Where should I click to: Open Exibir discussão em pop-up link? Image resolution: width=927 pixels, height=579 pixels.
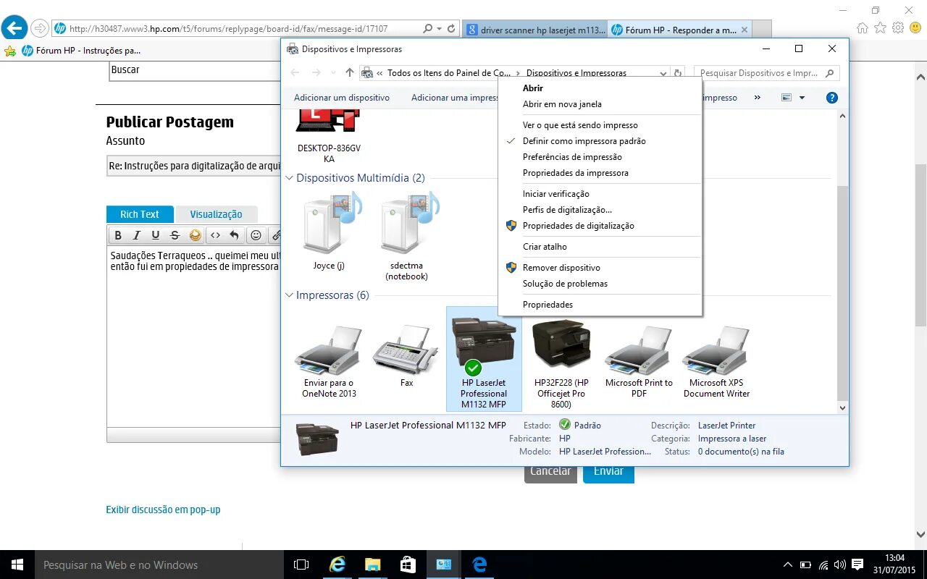pos(163,510)
